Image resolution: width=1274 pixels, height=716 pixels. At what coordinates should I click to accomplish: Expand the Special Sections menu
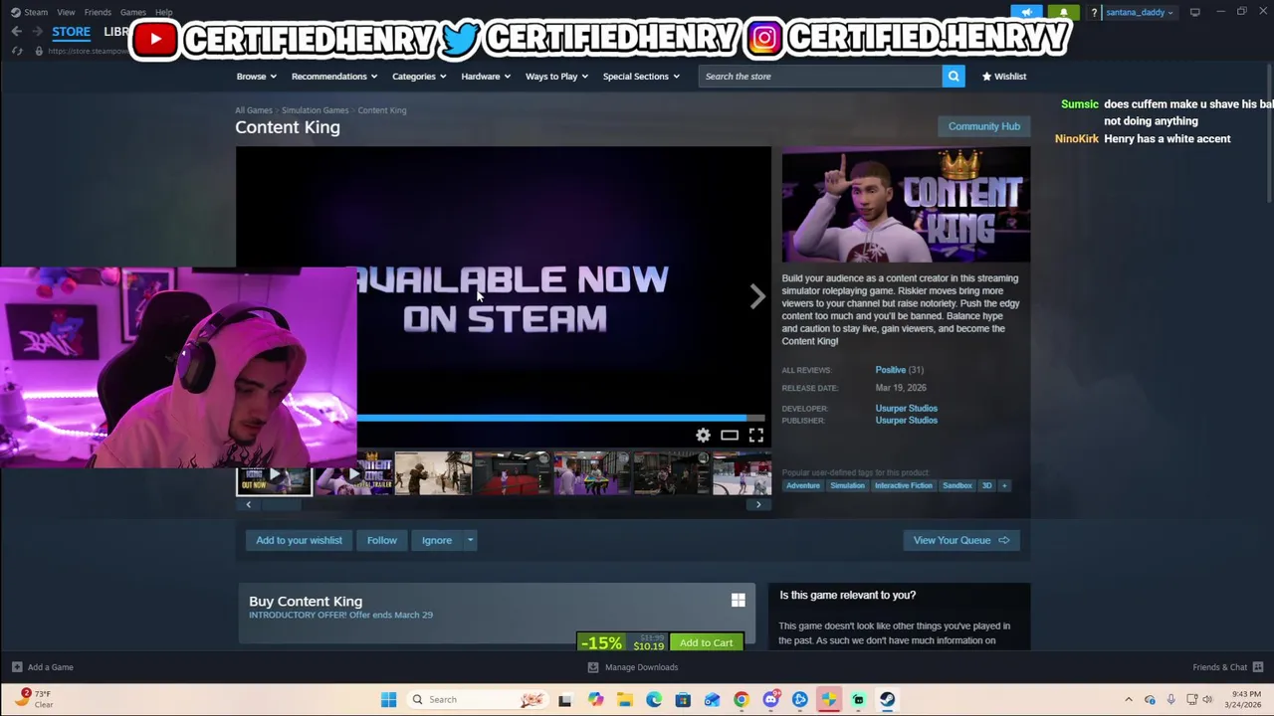[x=641, y=77]
